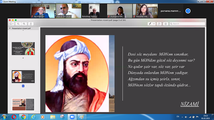Click the green full-screen window button
This screenshot has width=214, height=120.
(x=16, y=20)
